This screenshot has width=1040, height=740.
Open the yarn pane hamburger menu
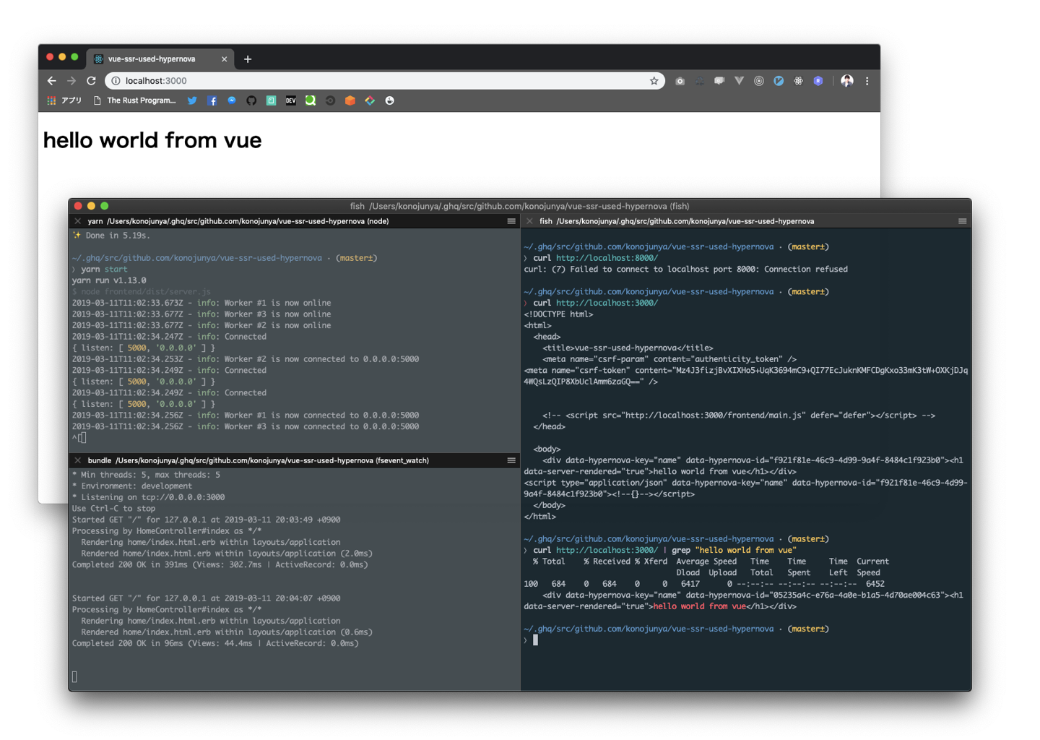(511, 221)
